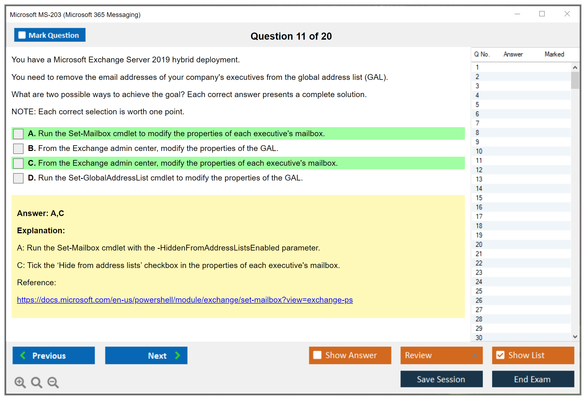
Task: Select question 20 in the list
Action: 479,244
